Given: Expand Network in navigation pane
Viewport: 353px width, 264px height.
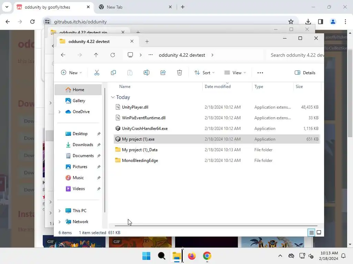Looking at the screenshot, I should (59, 222).
